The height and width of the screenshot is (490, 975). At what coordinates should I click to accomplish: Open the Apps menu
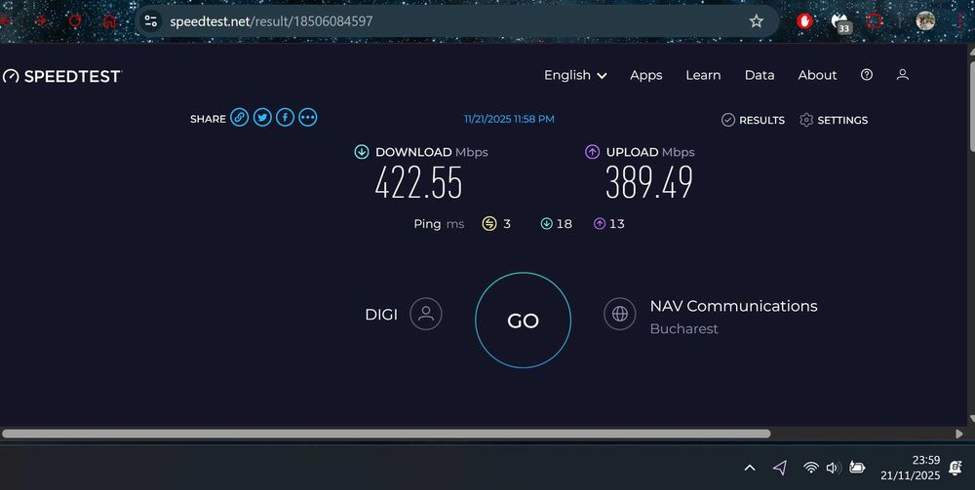point(646,75)
